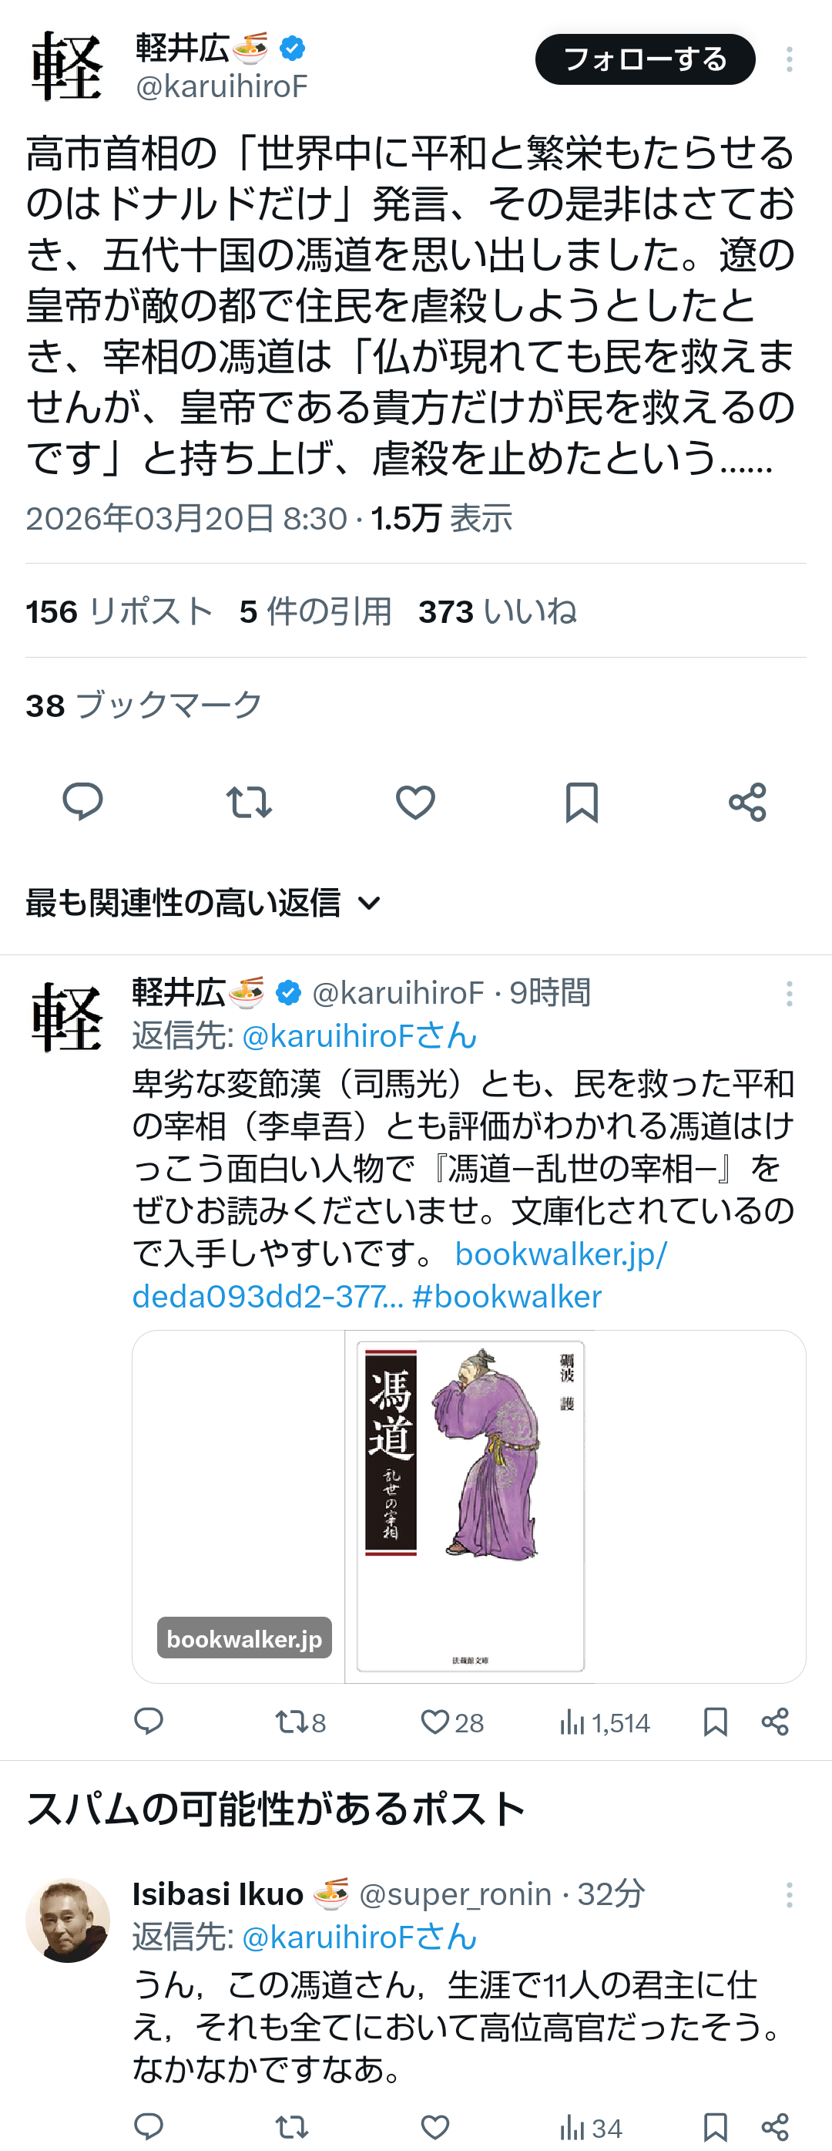Viewport: 832px width, 2151px height.
Task: Click the フォローする button
Action: (x=645, y=59)
